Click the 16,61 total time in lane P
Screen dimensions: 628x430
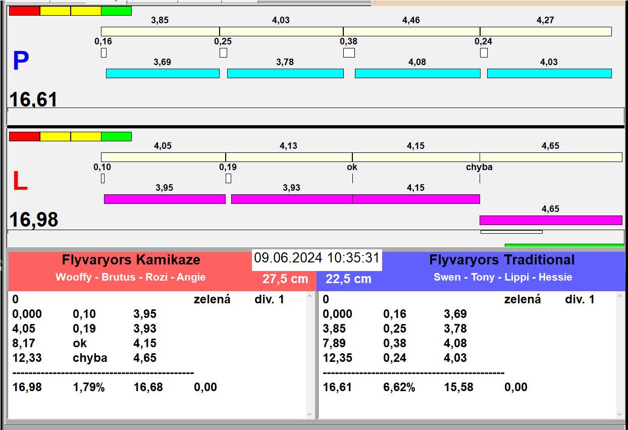point(33,99)
